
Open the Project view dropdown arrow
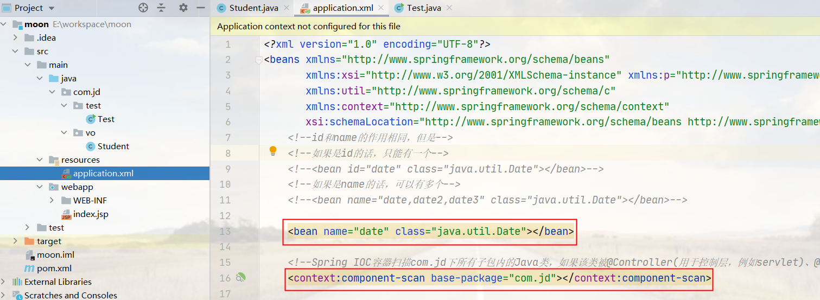(52, 8)
